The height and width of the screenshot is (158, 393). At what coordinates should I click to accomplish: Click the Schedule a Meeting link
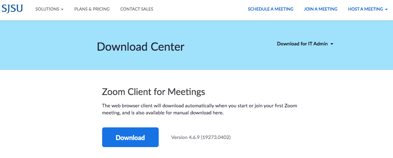pyautogui.click(x=270, y=9)
